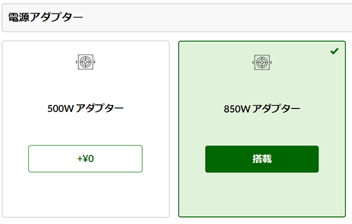
Task: Click the fan graphic above 500W アダプター
Action: [x=86, y=62]
